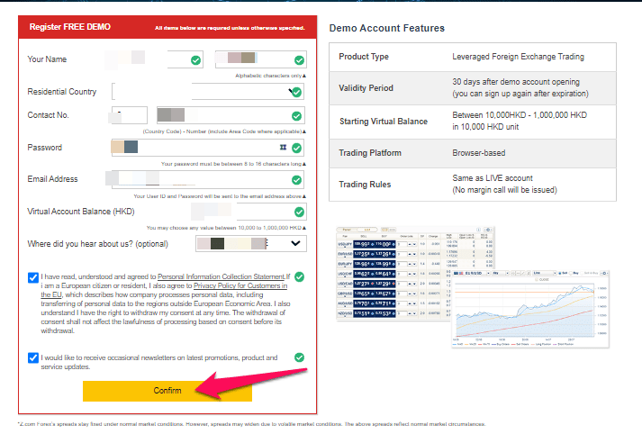642x443 pixels.
Task: Click the 'Where did you hear about us? (optional)' label
Action: pos(97,244)
